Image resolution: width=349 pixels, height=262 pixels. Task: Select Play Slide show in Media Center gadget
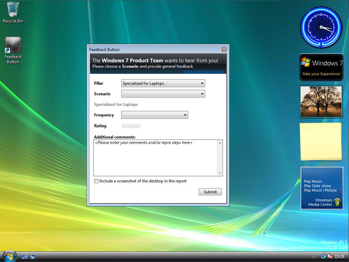pyautogui.click(x=317, y=186)
